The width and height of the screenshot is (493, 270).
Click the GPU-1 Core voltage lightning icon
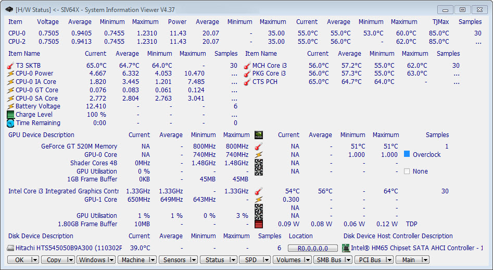[258, 200]
